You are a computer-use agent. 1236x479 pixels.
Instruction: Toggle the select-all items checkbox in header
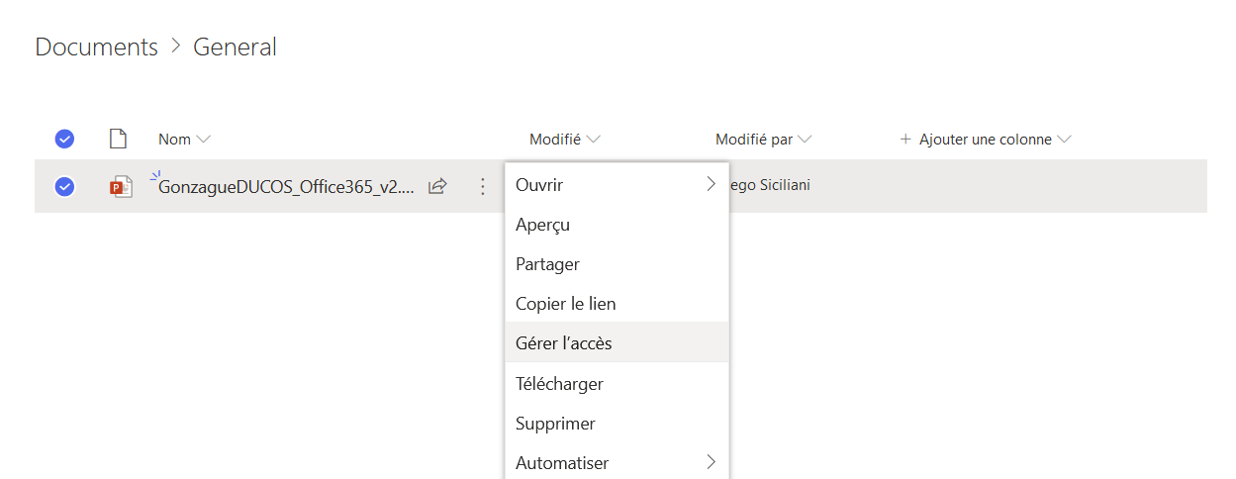pos(64,140)
